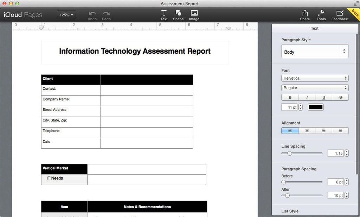This screenshot has height=217, width=360.
Task: Select justify text alignment
Action: [340, 130]
